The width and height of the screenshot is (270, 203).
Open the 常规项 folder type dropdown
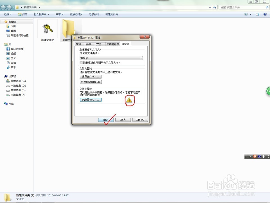[x=111, y=58]
